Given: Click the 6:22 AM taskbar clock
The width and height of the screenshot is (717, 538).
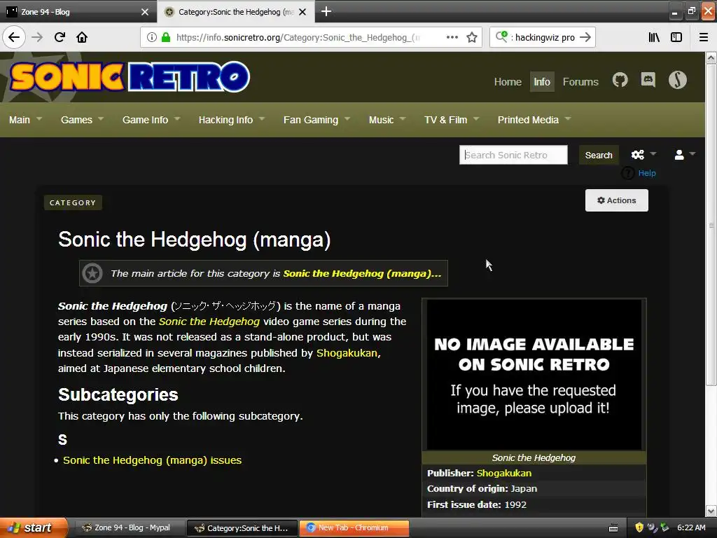Looking at the screenshot, I should click(691, 527).
